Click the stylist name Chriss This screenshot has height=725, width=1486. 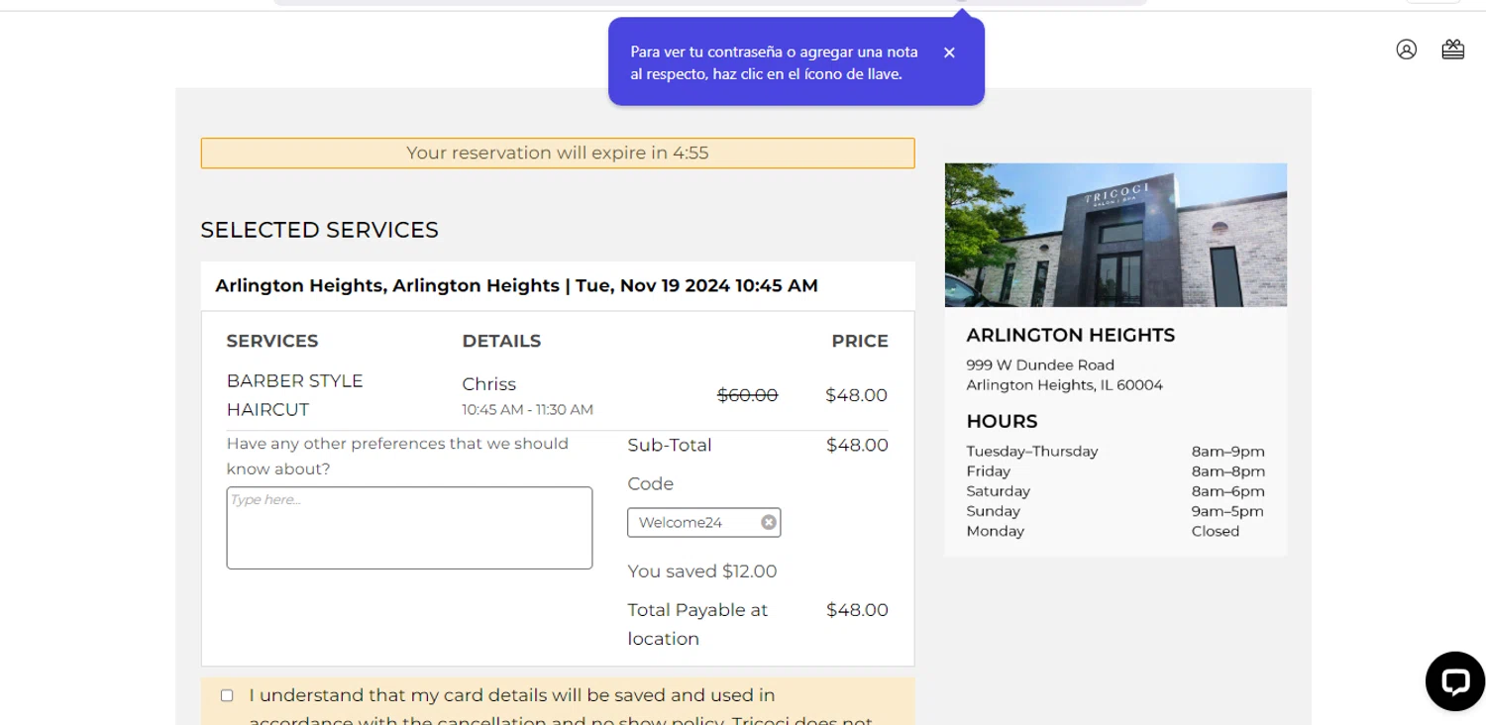(488, 384)
